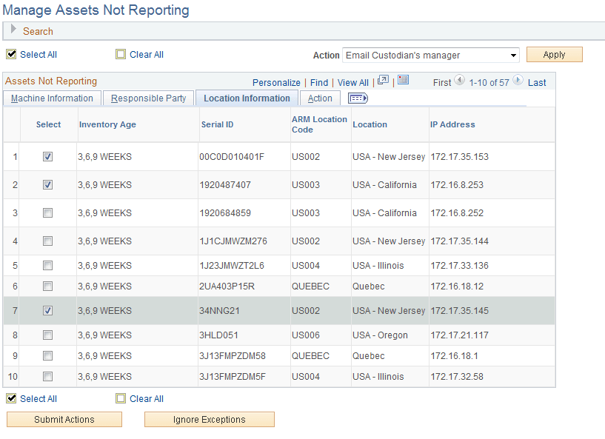The image size is (605, 439).
Task: Click the View All link
Action: point(352,82)
